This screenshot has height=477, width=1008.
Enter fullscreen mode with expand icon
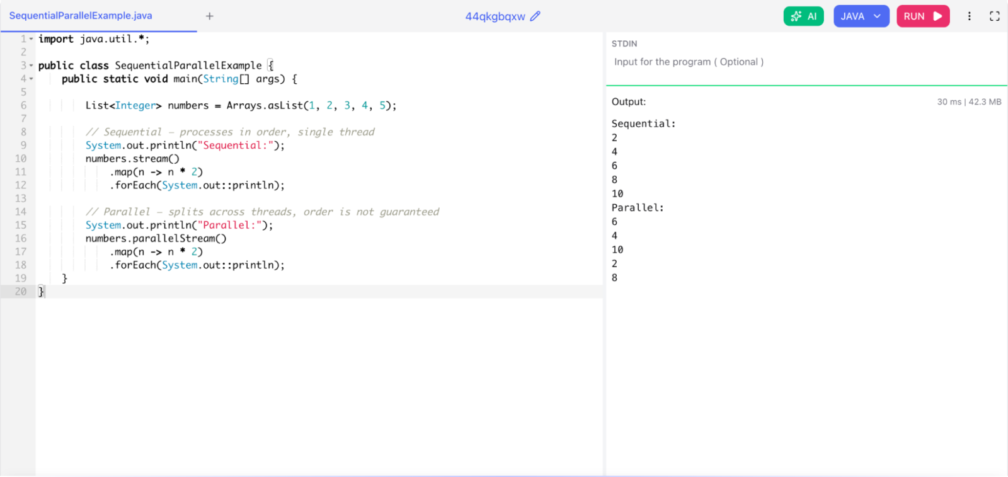[x=995, y=16]
